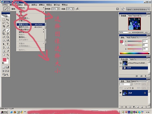Image resolution: width=152 pixels, height=114 pixels.
Task: Open the flow 100% flyout arrow
Action: [73, 9]
